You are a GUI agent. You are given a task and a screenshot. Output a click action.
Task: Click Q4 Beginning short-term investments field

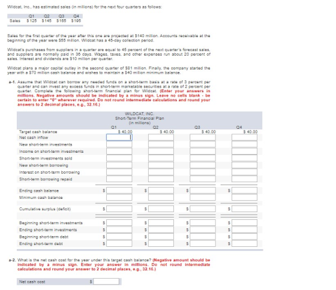pos(244,223)
